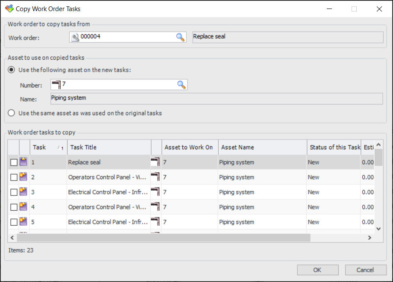393x282 pixels.
Task: Click the vertical scrollbar down arrow
Action: click(378, 229)
